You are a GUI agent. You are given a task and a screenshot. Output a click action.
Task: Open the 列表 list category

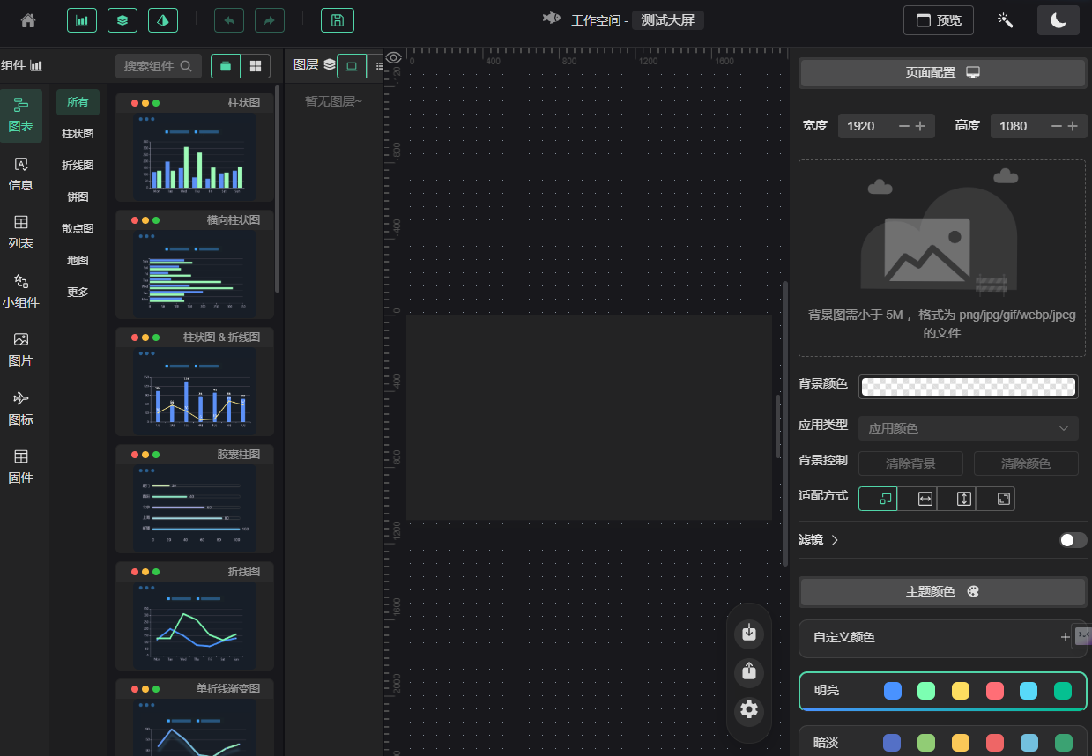[21, 233]
